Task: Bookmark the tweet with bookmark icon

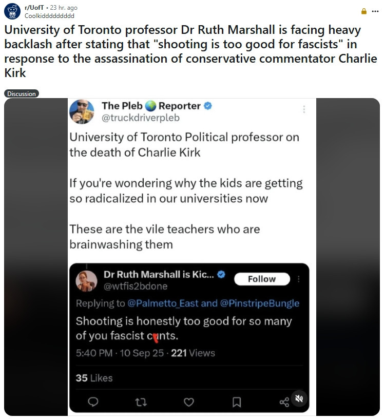Action: (x=237, y=402)
